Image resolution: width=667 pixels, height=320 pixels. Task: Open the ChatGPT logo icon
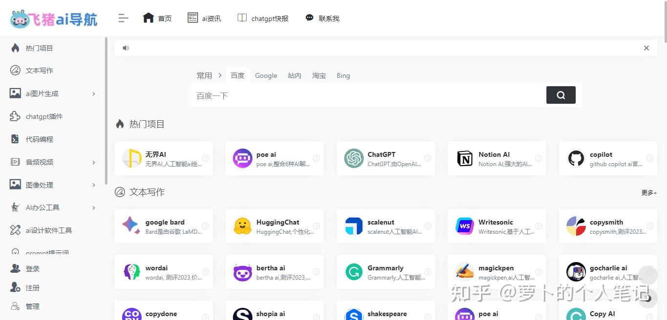pyautogui.click(x=354, y=158)
